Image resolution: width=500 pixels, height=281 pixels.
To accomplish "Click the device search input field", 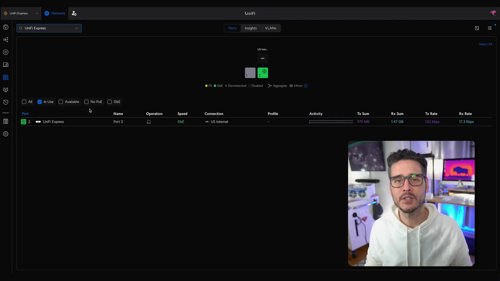I will tap(49, 28).
